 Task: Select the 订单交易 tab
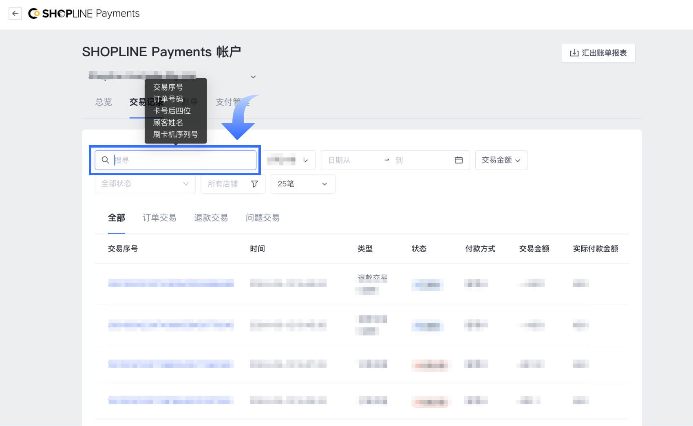pyautogui.click(x=159, y=218)
